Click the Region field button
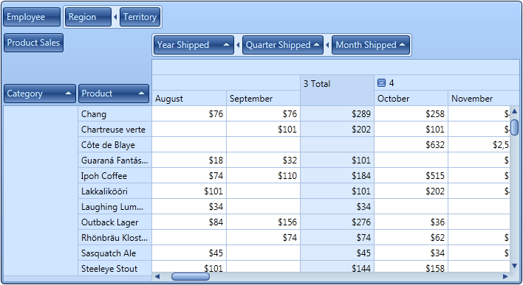The height and width of the screenshot is (285, 523). coord(88,17)
